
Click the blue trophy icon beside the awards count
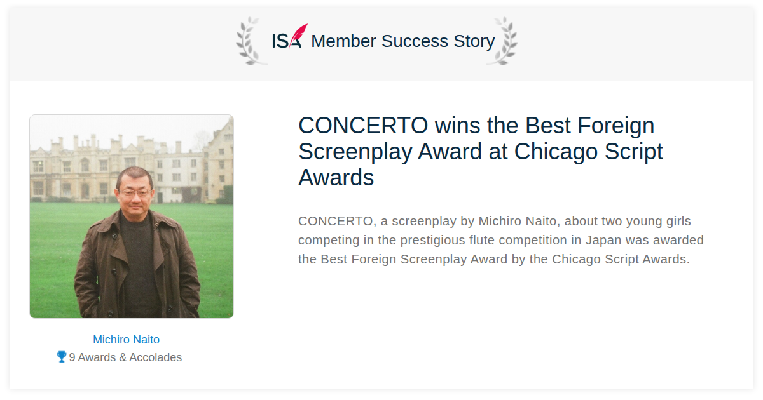click(62, 357)
